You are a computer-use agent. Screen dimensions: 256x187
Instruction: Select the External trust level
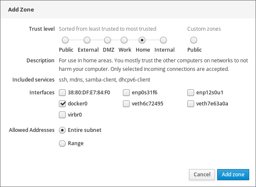[x=87, y=40]
